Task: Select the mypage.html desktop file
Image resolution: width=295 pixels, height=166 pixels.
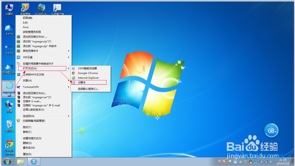Action: (x=9, y=89)
